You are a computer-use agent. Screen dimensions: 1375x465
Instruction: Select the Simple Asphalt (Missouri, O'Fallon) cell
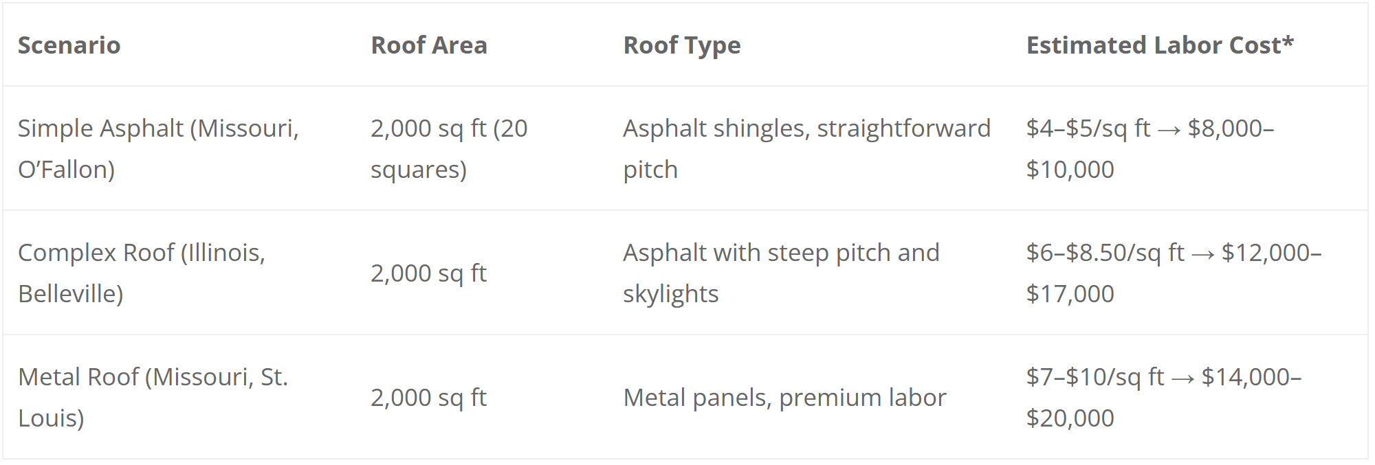(158, 148)
